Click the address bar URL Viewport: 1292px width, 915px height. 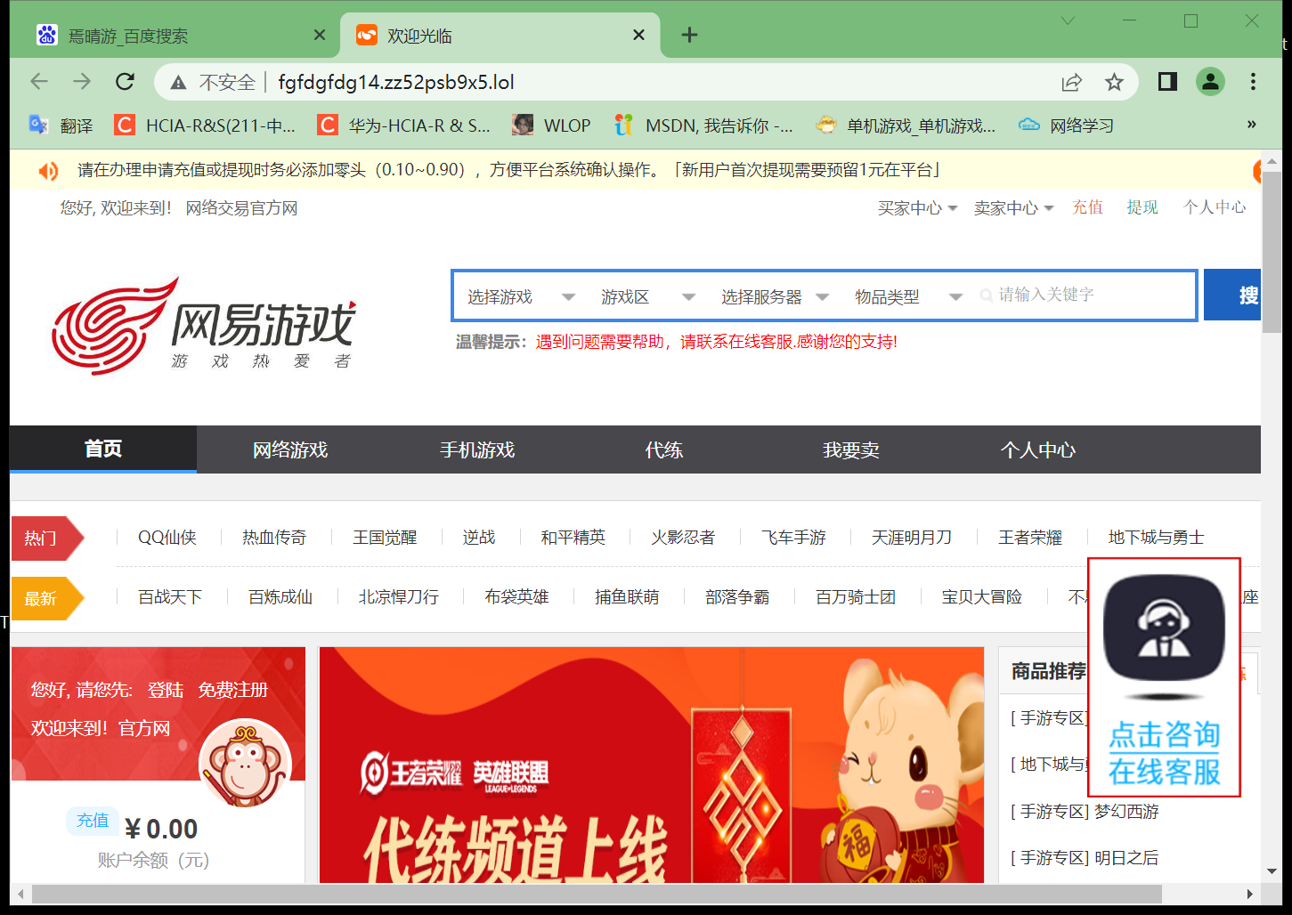(396, 83)
